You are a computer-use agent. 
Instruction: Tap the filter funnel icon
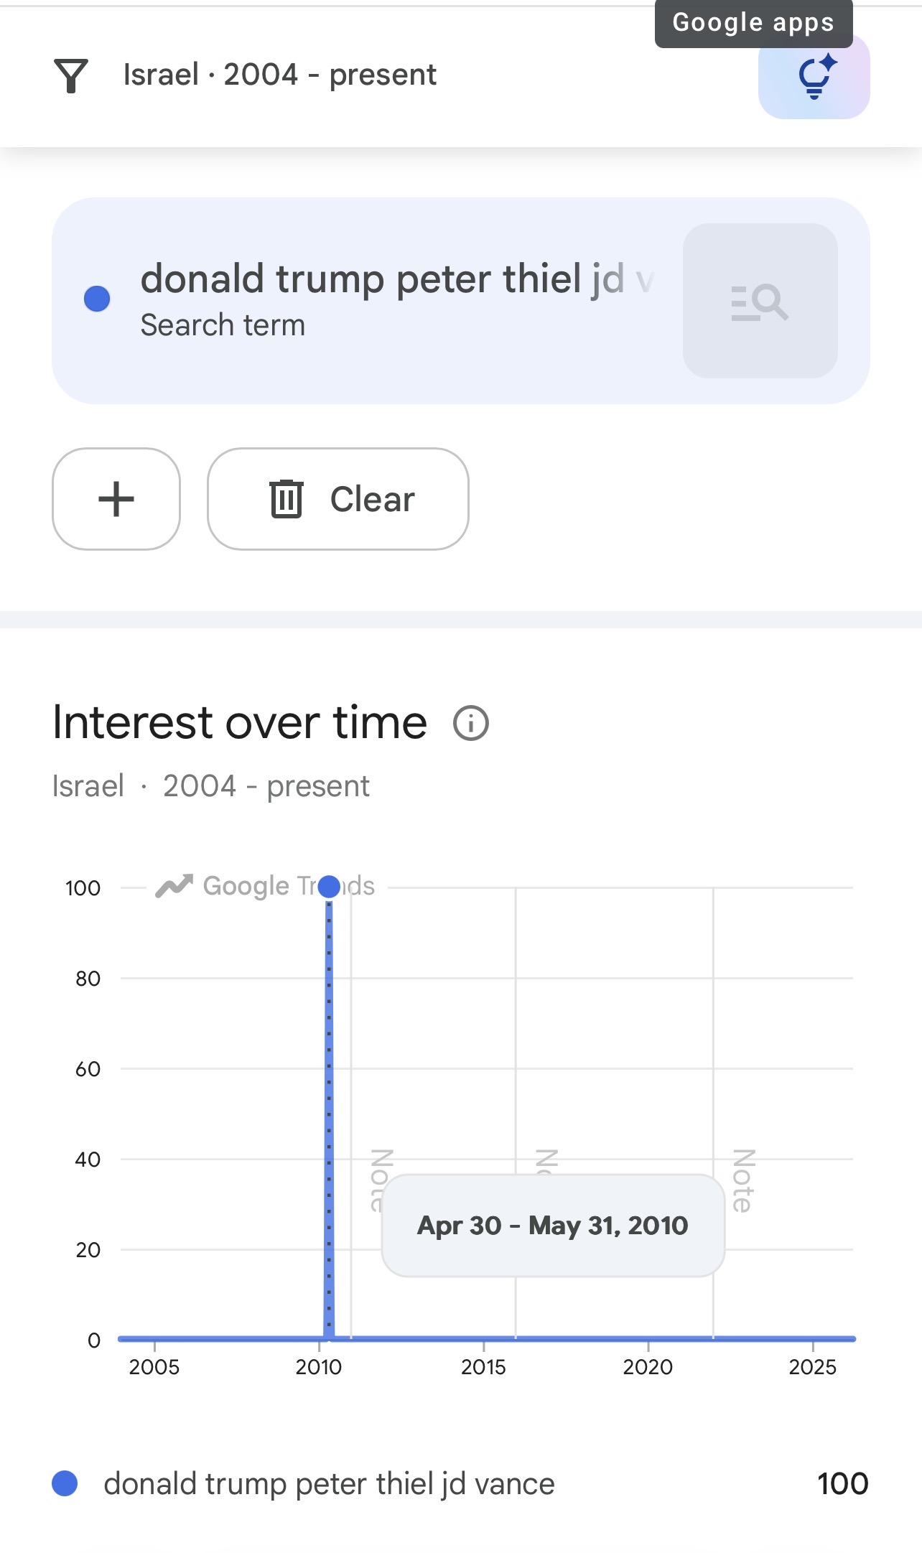click(x=70, y=75)
